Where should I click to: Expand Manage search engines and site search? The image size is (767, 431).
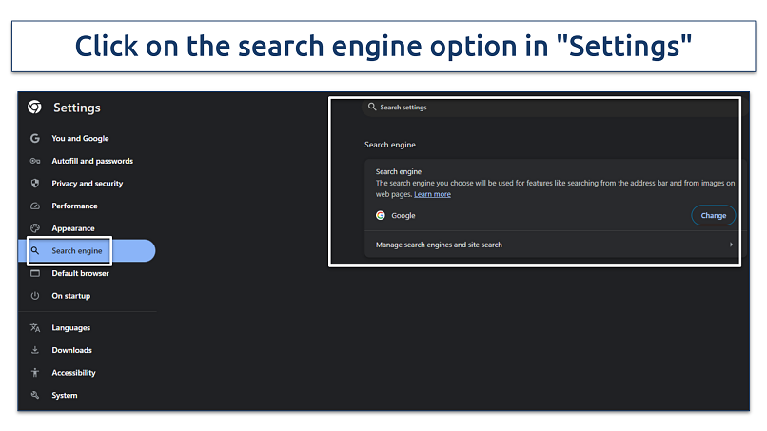(731, 245)
